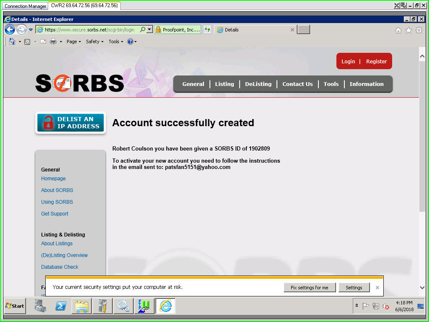Click the page scrollbar up arrow

pyautogui.click(x=422, y=56)
